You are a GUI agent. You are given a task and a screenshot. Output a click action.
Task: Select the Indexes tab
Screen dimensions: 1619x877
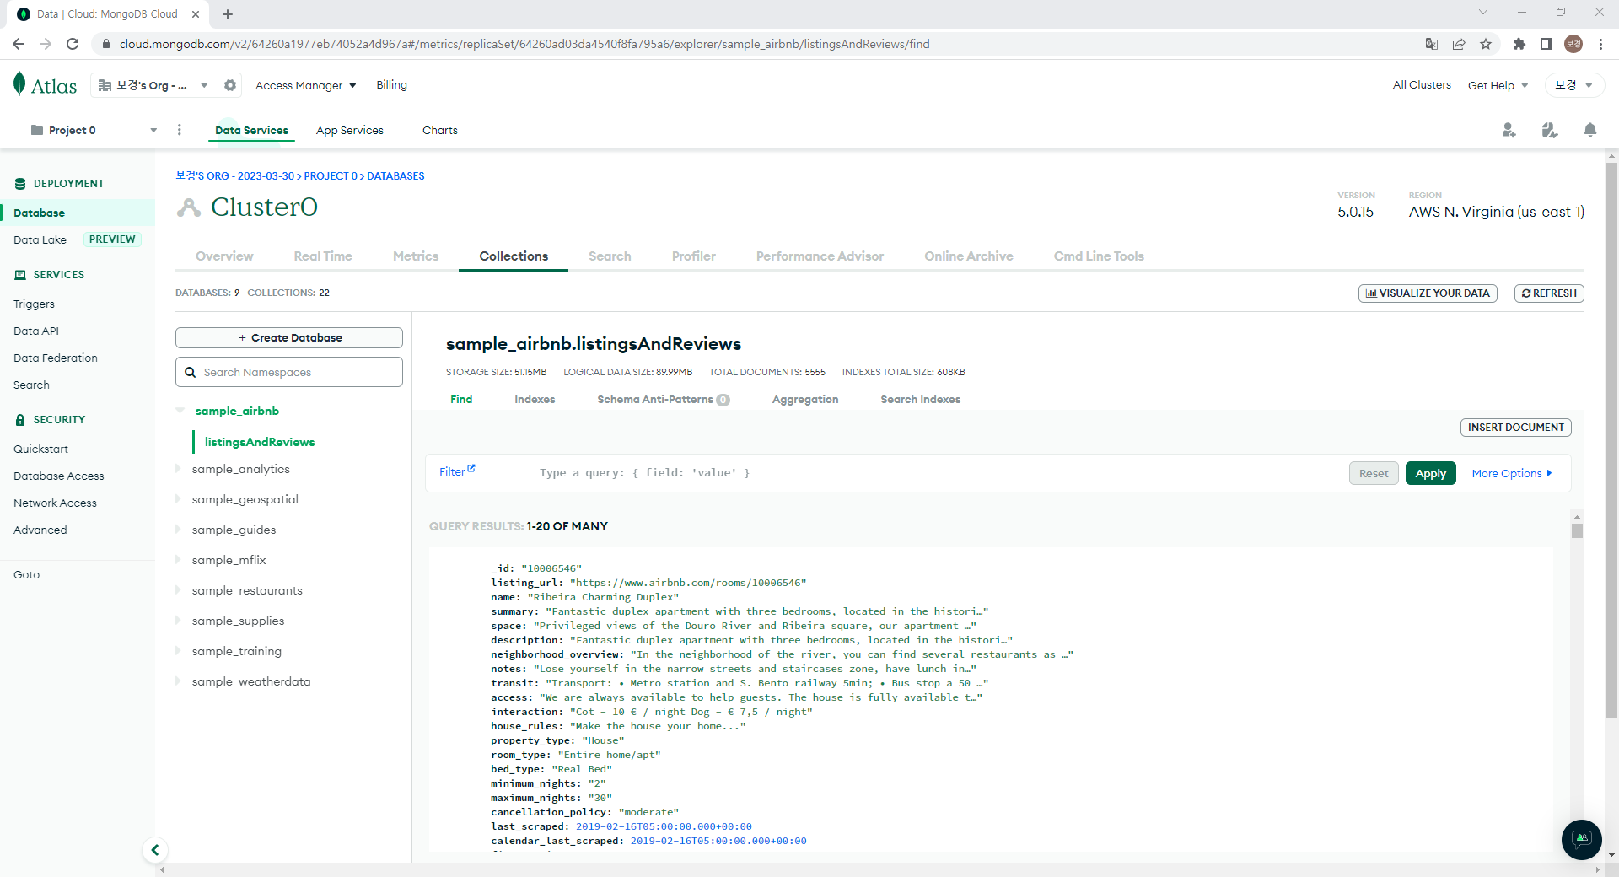pyautogui.click(x=535, y=400)
